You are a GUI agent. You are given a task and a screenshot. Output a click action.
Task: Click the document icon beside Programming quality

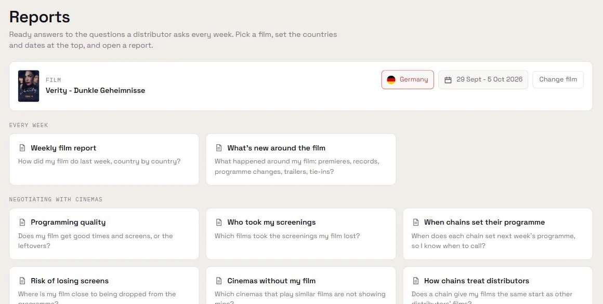point(22,222)
